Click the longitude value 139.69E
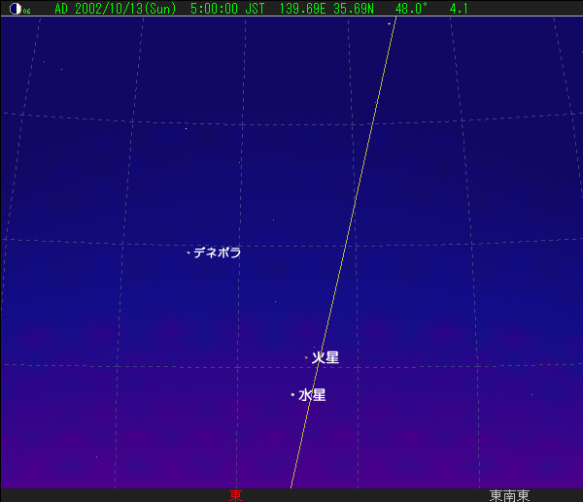This screenshot has height=502, width=583. tap(302, 9)
